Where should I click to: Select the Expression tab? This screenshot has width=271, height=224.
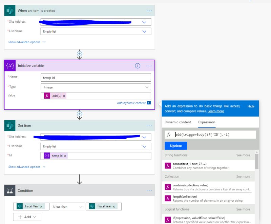(x=207, y=122)
